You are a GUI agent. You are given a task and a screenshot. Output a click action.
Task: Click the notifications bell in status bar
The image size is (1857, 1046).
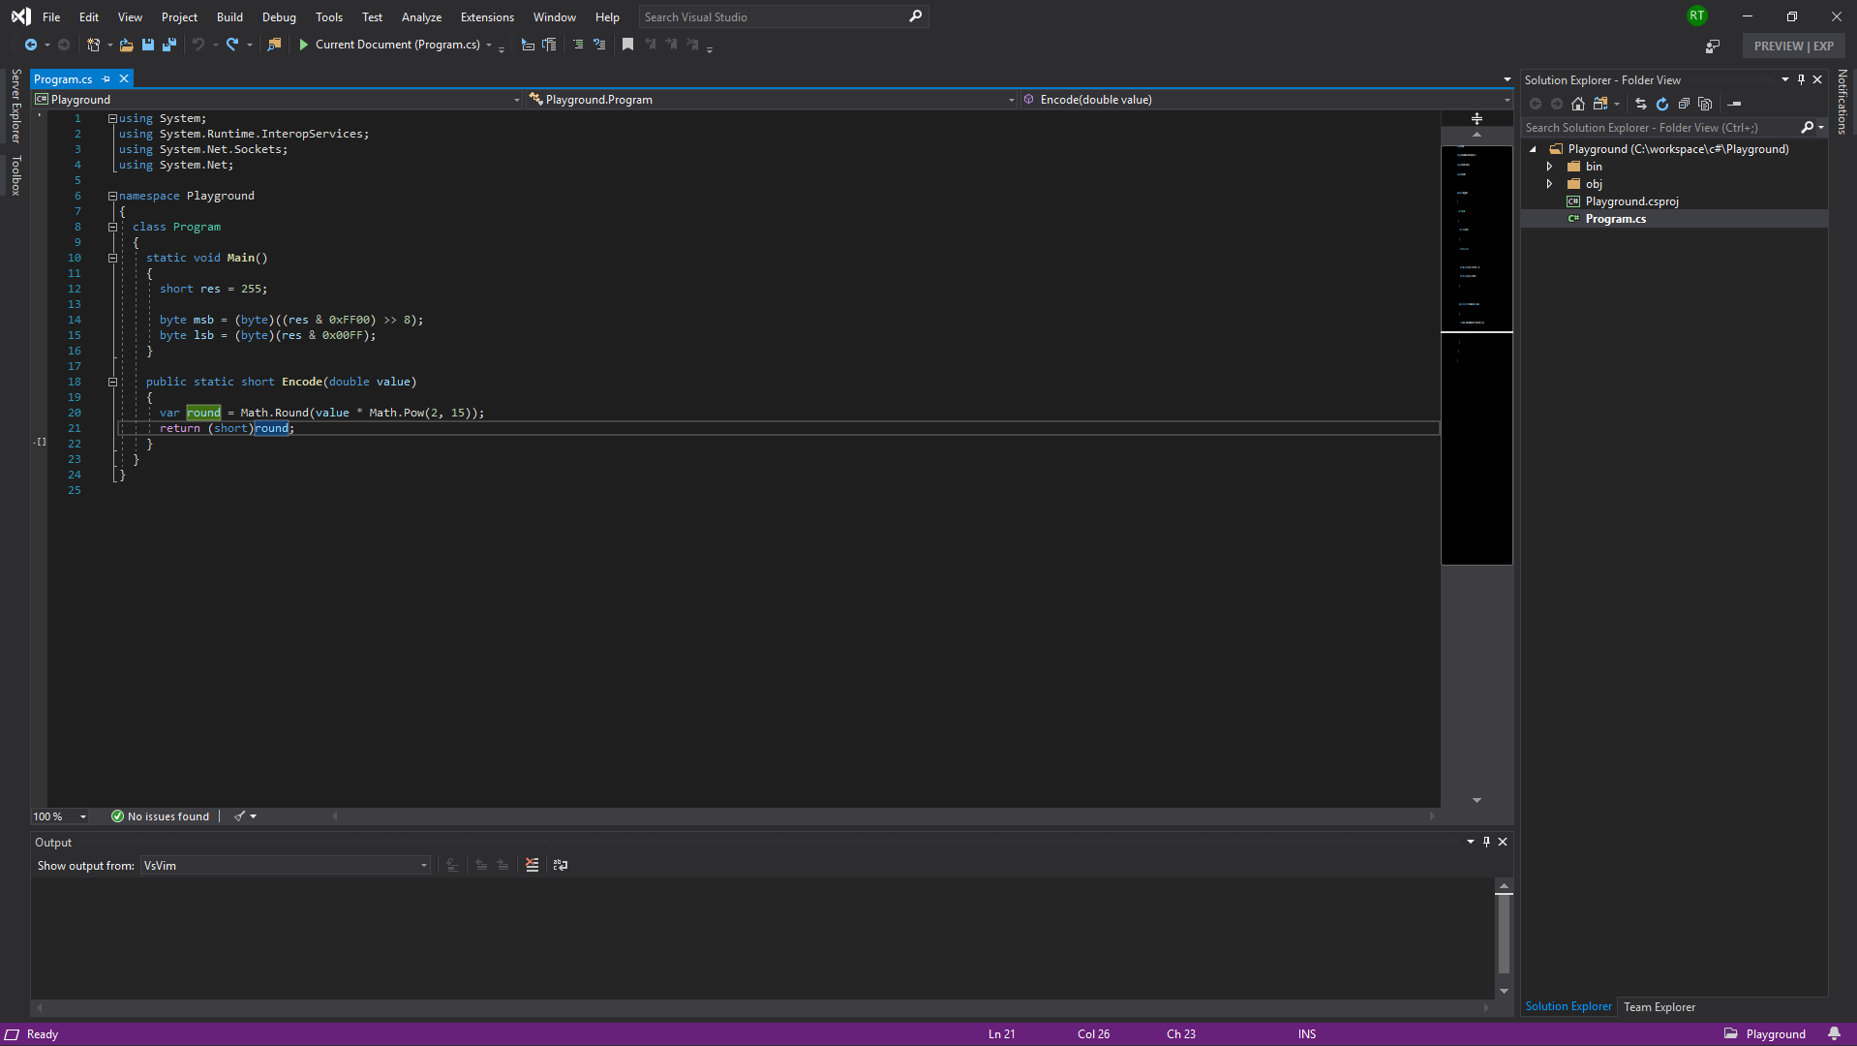click(x=1834, y=1033)
